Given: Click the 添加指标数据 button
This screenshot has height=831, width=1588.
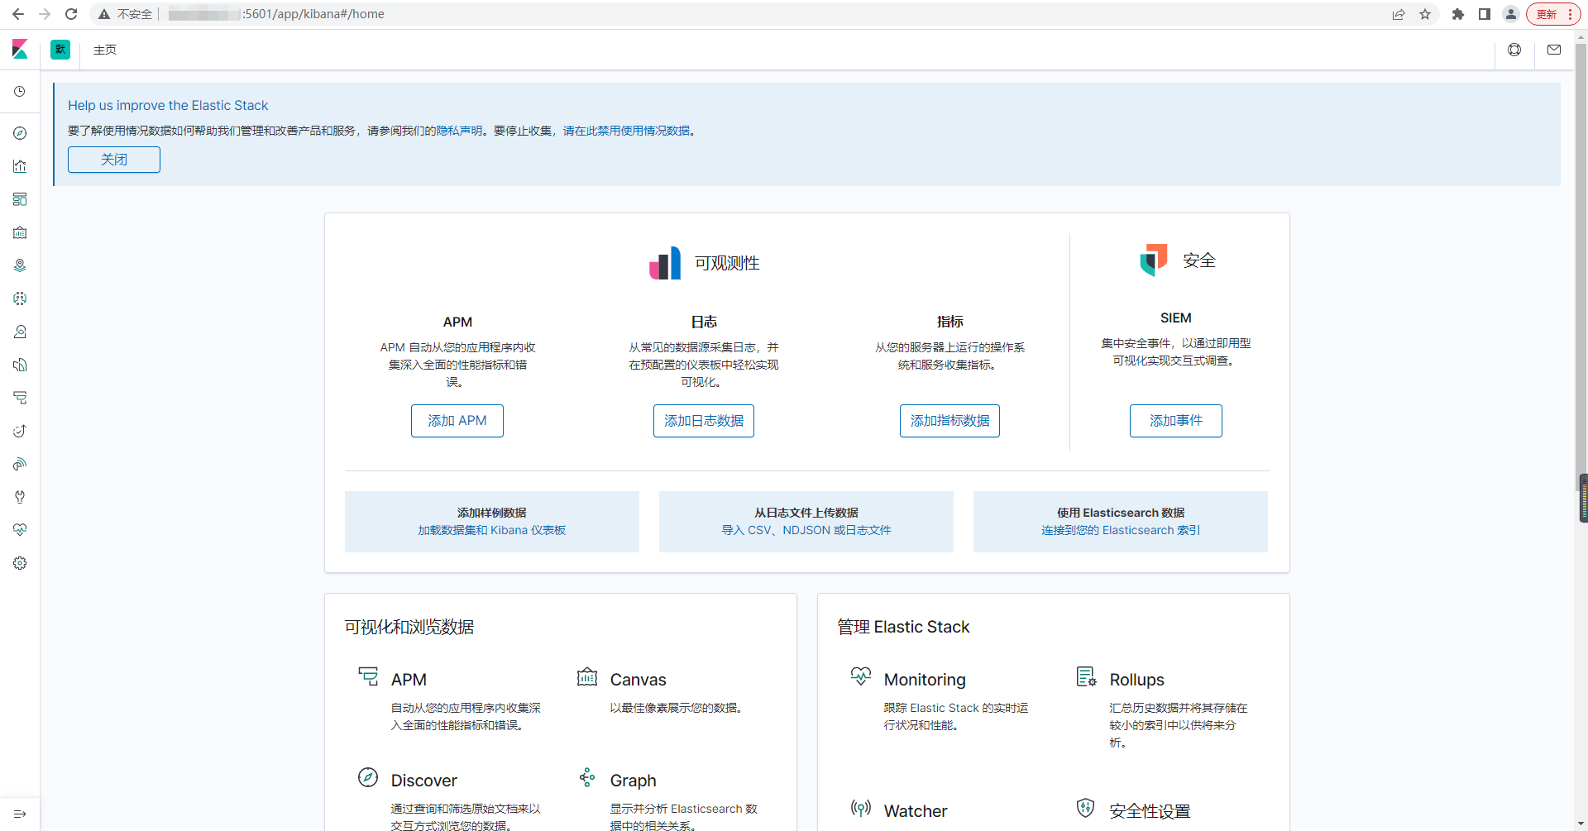Looking at the screenshot, I should 949,421.
